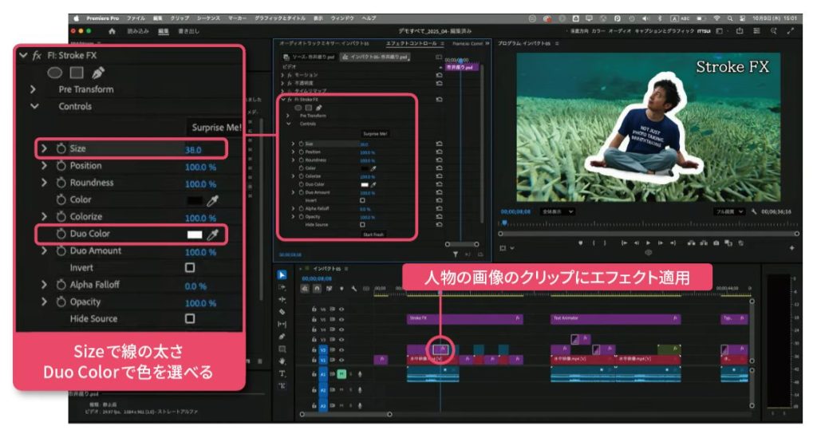Open the ウィンドウ menu in menu bar
The image size is (817, 434).
click(x=341, y=18)
